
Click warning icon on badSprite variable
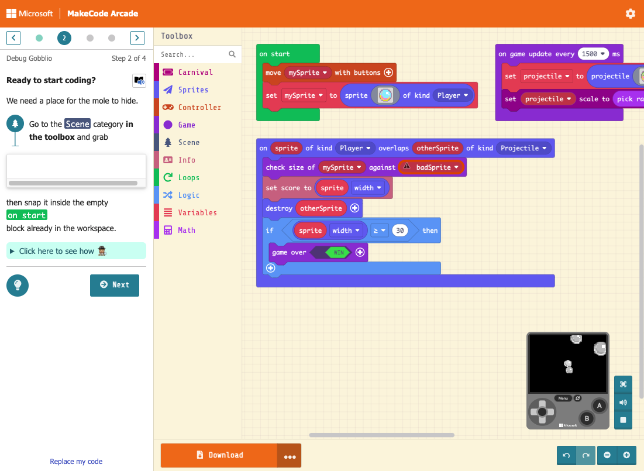point(407,166)
